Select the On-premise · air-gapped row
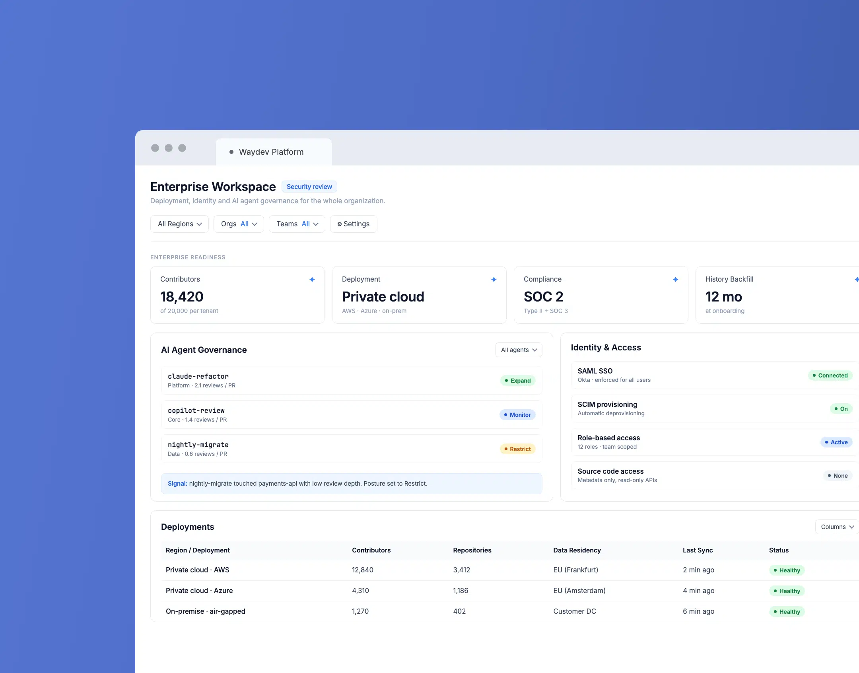 [510, 611]
